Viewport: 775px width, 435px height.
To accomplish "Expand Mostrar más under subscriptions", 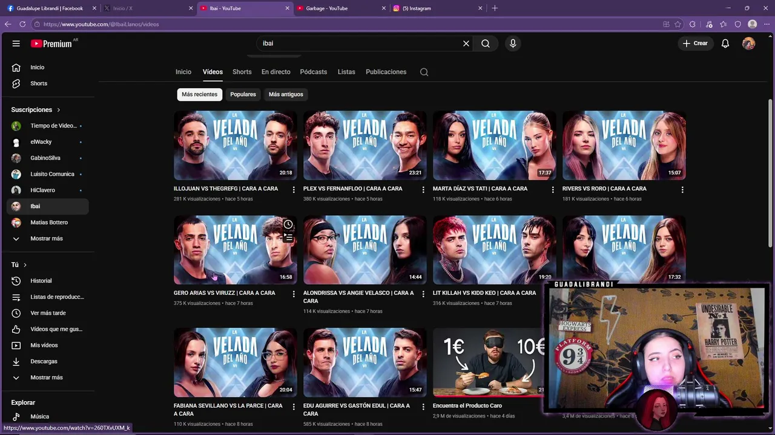I will coord(47,239).
